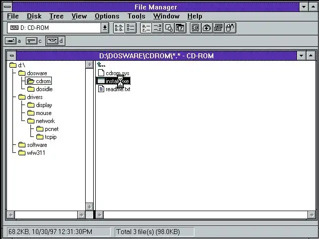Select the display folder in tree
Viewport: 319px width, 239px height.
point(40,105)
